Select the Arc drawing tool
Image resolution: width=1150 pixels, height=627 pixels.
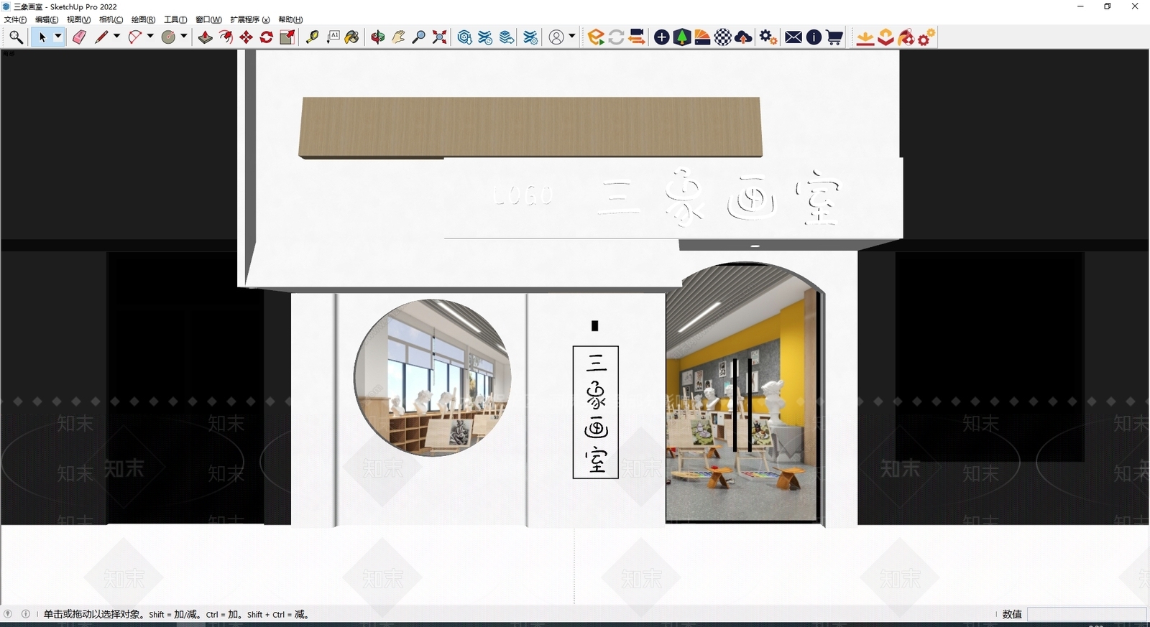click(134, 37)
